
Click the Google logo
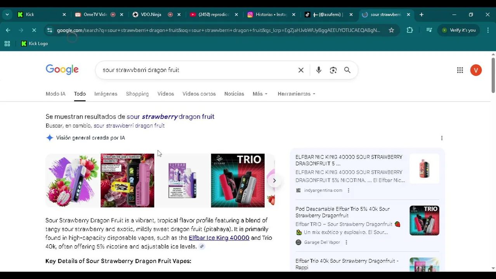[x=62, y=70]
